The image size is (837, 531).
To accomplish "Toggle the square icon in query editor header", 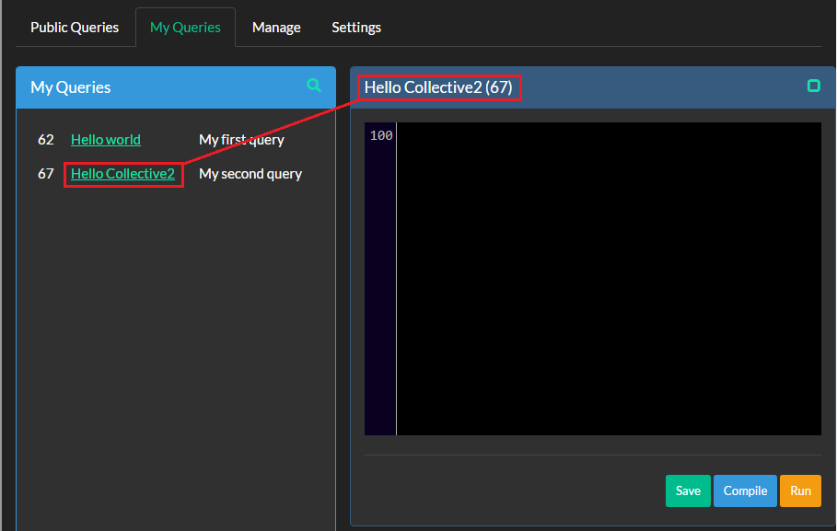I will [x=813, y=86].
